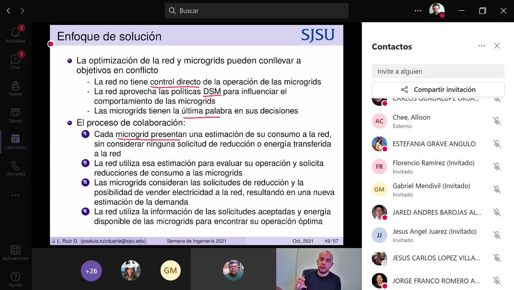Click slide footer email joseluis.ruizduarte@sjsu.edu

(x=113, y=241)
